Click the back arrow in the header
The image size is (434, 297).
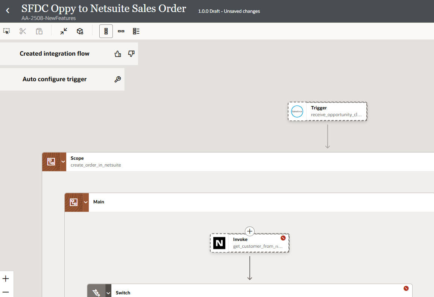point(8,11)
